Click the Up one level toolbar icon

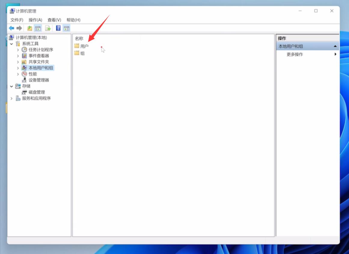click(x=29, y=28)
